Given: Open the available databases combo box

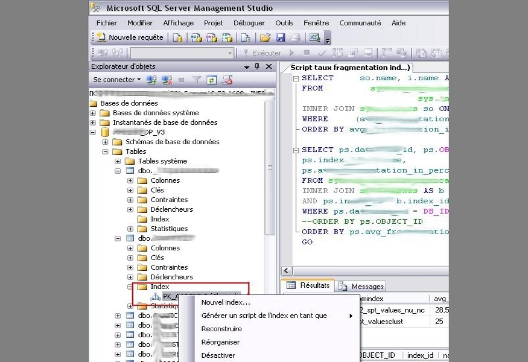Looking at the screenshot, I should click(x=182, y=53).
